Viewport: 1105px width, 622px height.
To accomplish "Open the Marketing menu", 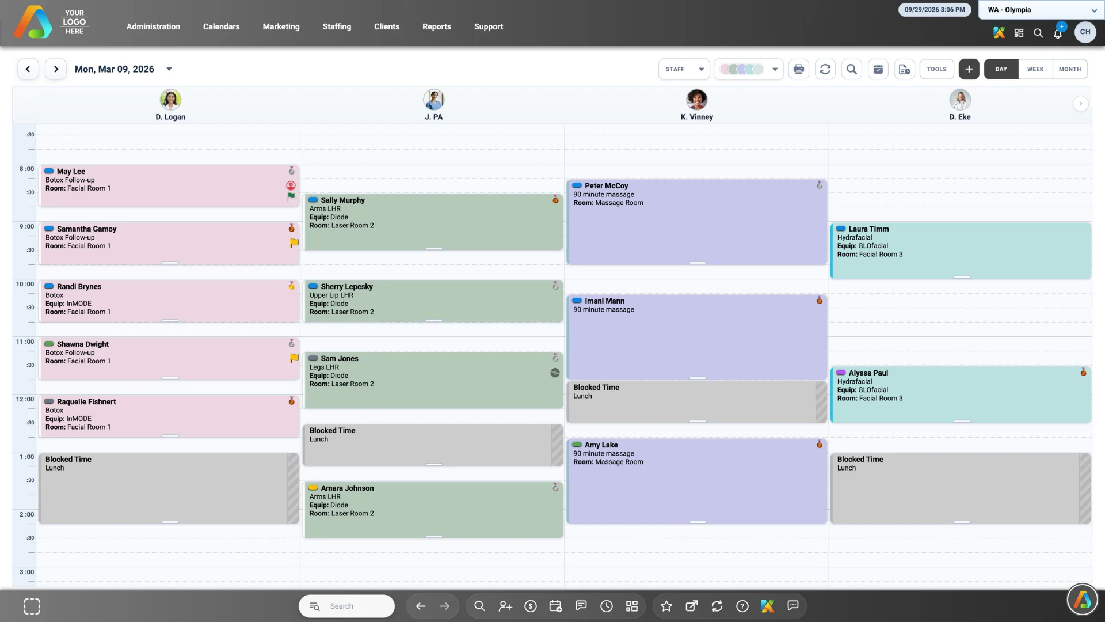I will click(x=281, y=26).
